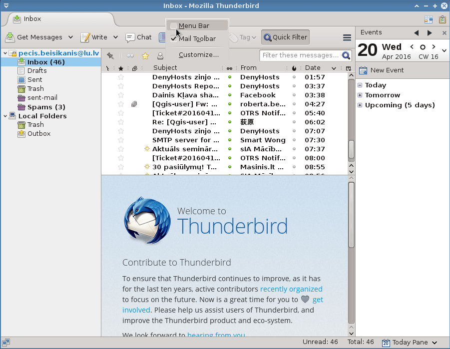
Task: Collapse the pecis.beisikanis@lu.lv account tree
Action: pos(5,53)
